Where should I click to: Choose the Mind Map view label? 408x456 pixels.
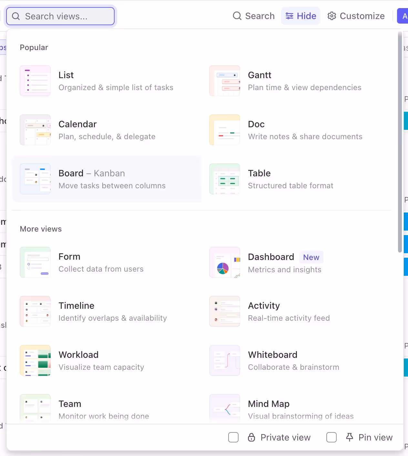pos(269,404)
